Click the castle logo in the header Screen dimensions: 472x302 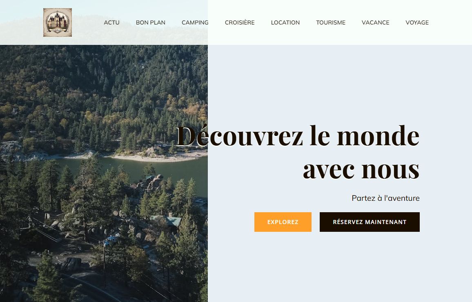click(58, 22)
